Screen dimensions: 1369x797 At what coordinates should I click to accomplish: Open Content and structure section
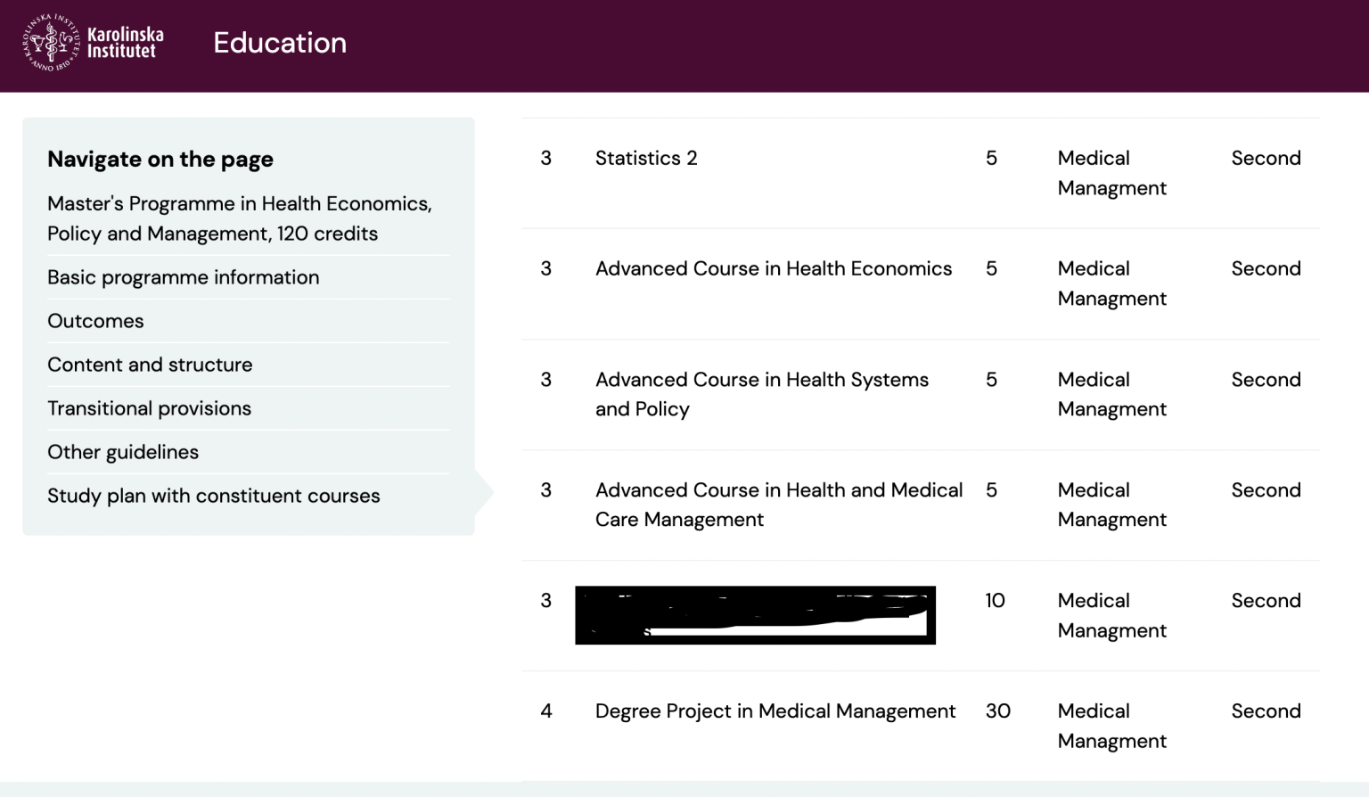(150, 365)
